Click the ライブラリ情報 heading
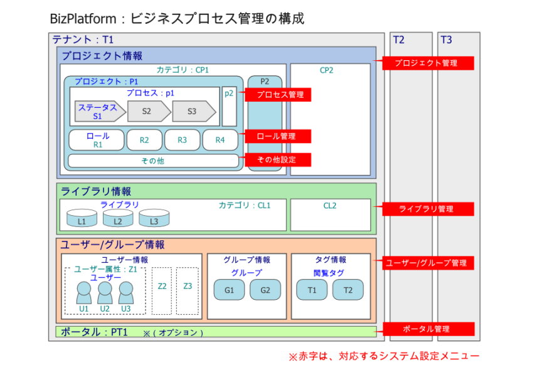 (96, 191)
